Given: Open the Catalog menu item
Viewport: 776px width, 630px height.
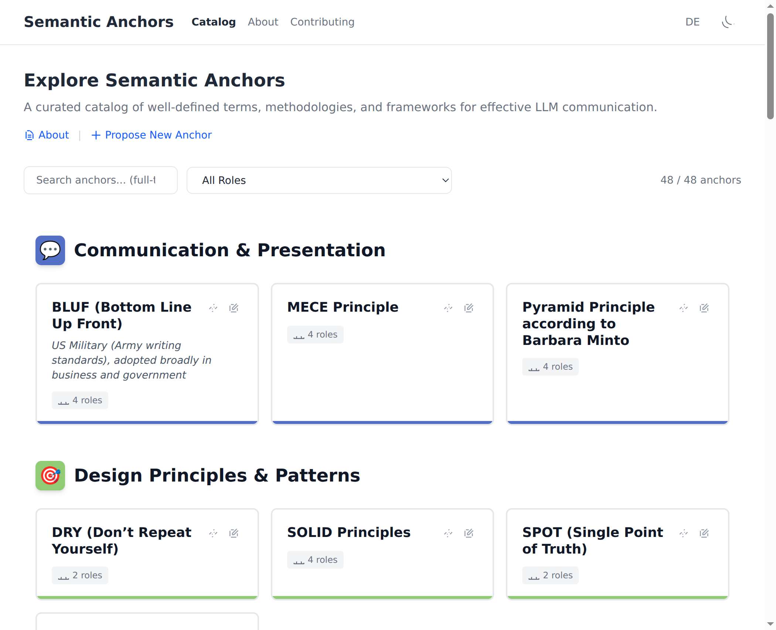Looking at the screenshot, I should (x=213, y=22).
